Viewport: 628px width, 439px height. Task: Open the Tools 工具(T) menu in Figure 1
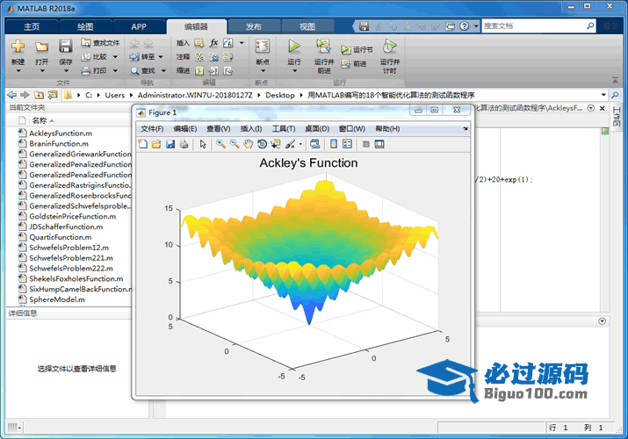pyautogui.click(x=284, y=129)
